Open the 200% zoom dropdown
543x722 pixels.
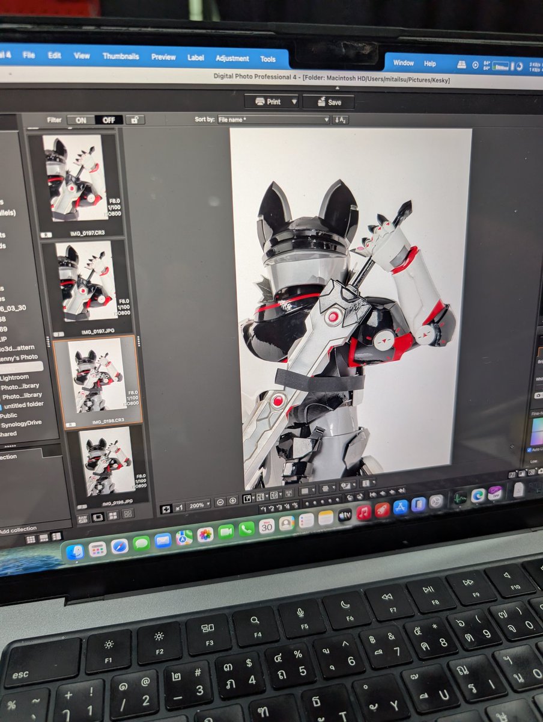pyautogui.click(x=199, y=505)
